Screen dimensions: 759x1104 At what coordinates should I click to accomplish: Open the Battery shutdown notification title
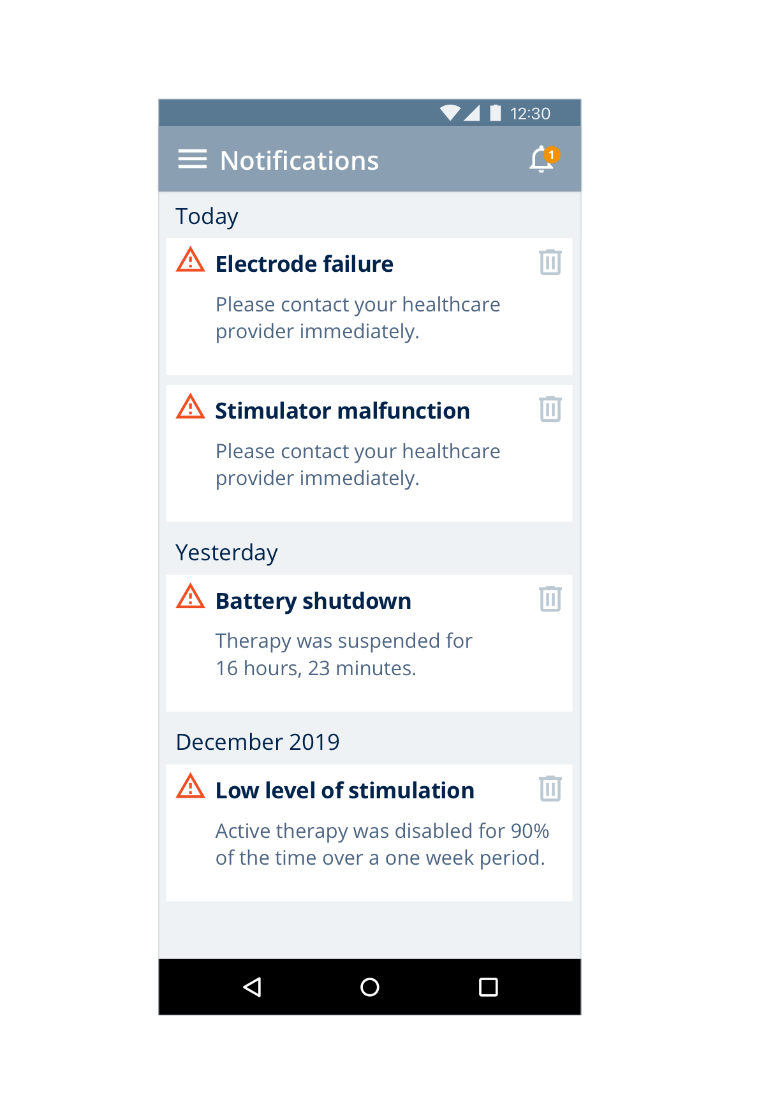click(313, 601)
